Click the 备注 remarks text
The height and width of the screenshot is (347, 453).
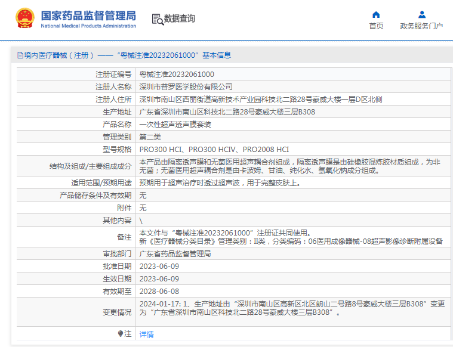click(291, 237)
